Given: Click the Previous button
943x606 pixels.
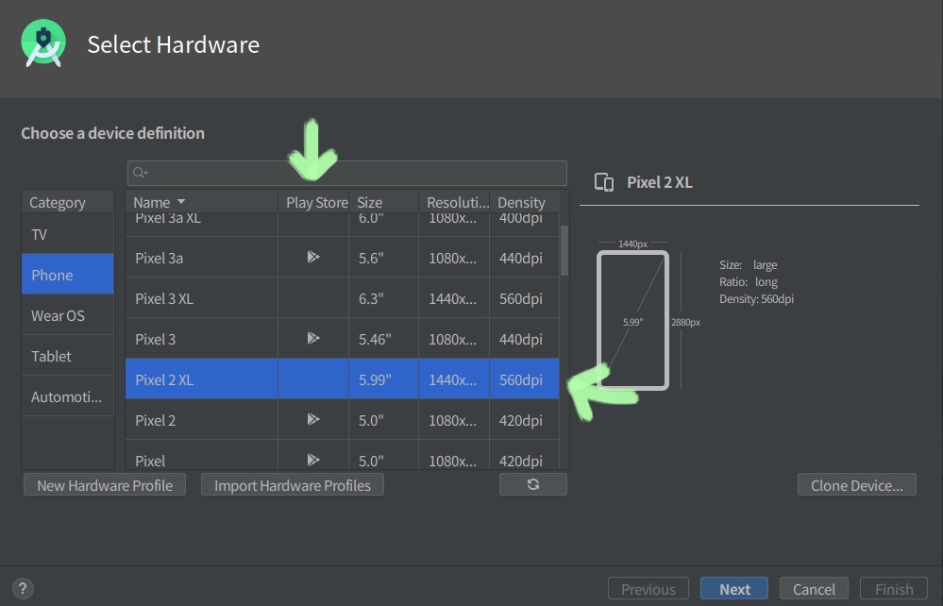Looking at the screenshot, I should (648, 589).
